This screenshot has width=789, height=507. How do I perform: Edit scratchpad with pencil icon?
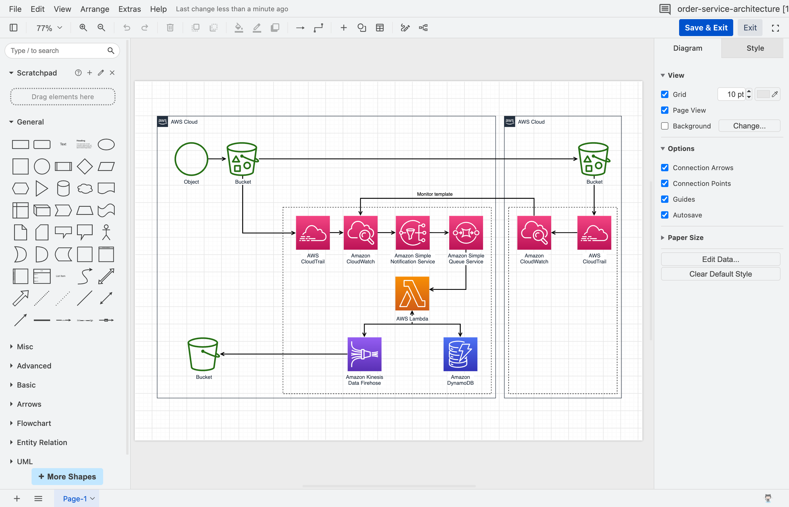[x=101, y=73]
